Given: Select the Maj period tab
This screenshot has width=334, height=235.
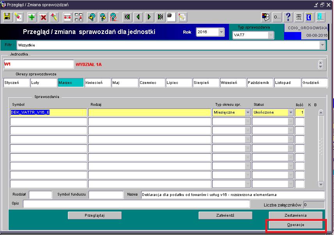Looking at the screenshot, I should 125,83.
